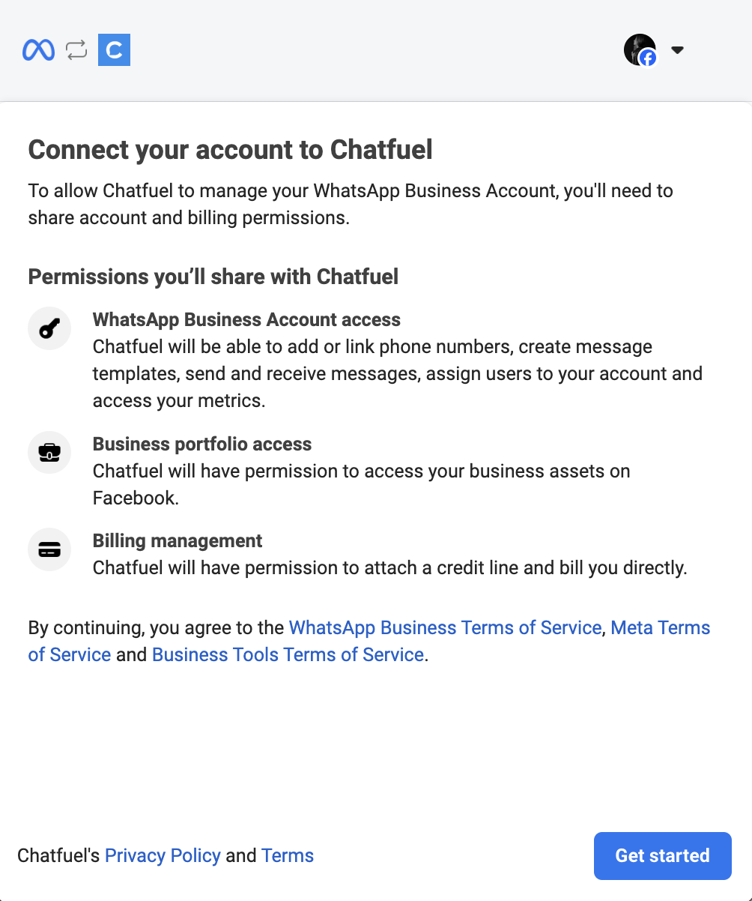This screenshot has width=752, height=901.
Task: Click the Connect your account to Chatfuel heading
Action: pyautogui.click(x=231, y=150)
